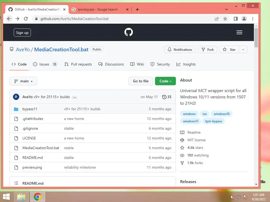Image resolution: width=270 pixels, height=202 pixels.
Task: Select the Code repository tab
Action: tap(19, 64)
